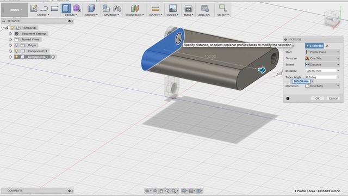Click the ViewCube in the corner
The image size is (348, 196).
(332, 19)
